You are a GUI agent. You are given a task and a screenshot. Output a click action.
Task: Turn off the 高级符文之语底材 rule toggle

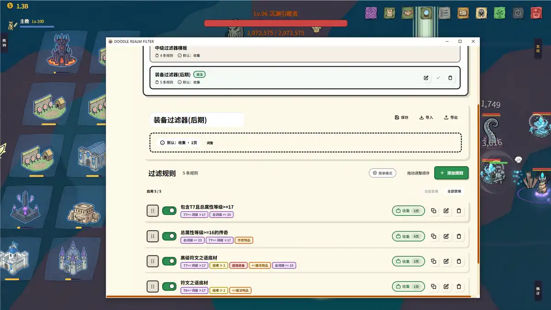tap(169, 261)
